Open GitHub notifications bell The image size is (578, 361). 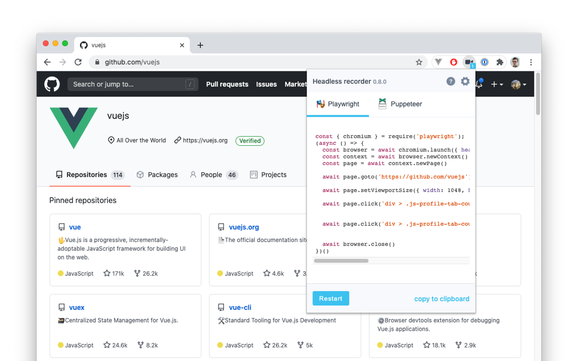(479, 84)
